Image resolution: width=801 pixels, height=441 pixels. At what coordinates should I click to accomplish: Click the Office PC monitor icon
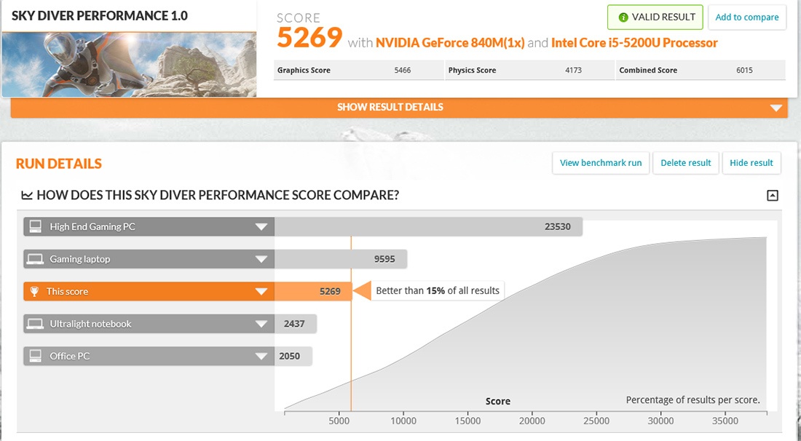click(x=35, y=356)
